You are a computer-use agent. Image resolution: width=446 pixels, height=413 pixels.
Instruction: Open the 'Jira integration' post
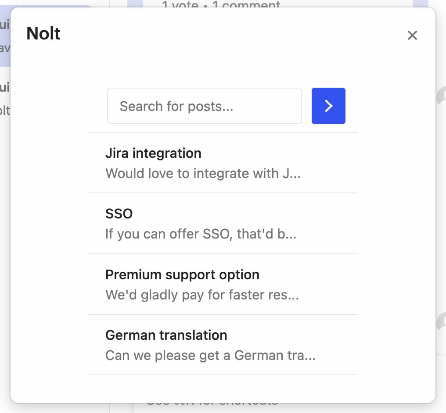[153, 153]
